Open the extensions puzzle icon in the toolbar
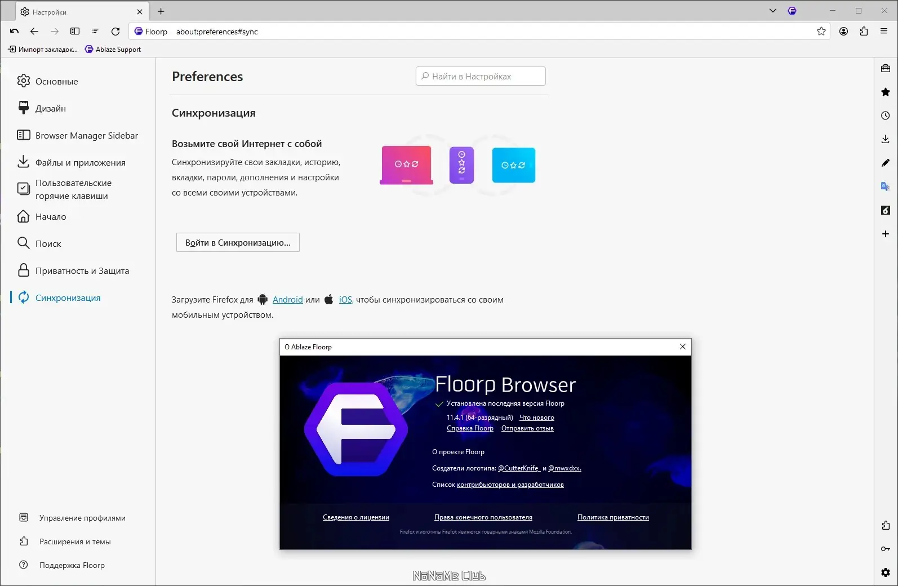This screenshot has height=586, width=898. click(x=864, y=32)
